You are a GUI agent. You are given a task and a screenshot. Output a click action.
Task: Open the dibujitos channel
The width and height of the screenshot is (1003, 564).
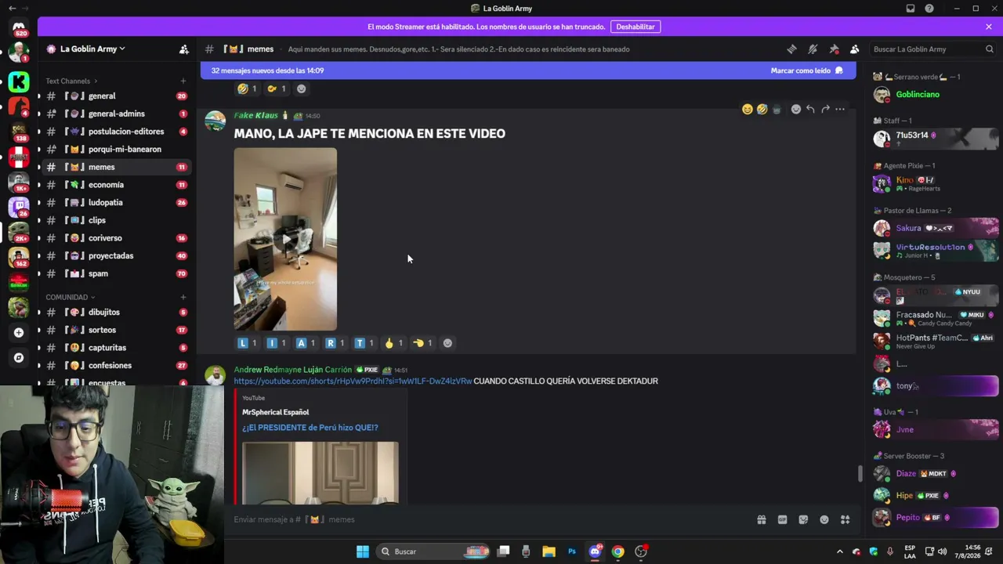(x=114, y=312)
